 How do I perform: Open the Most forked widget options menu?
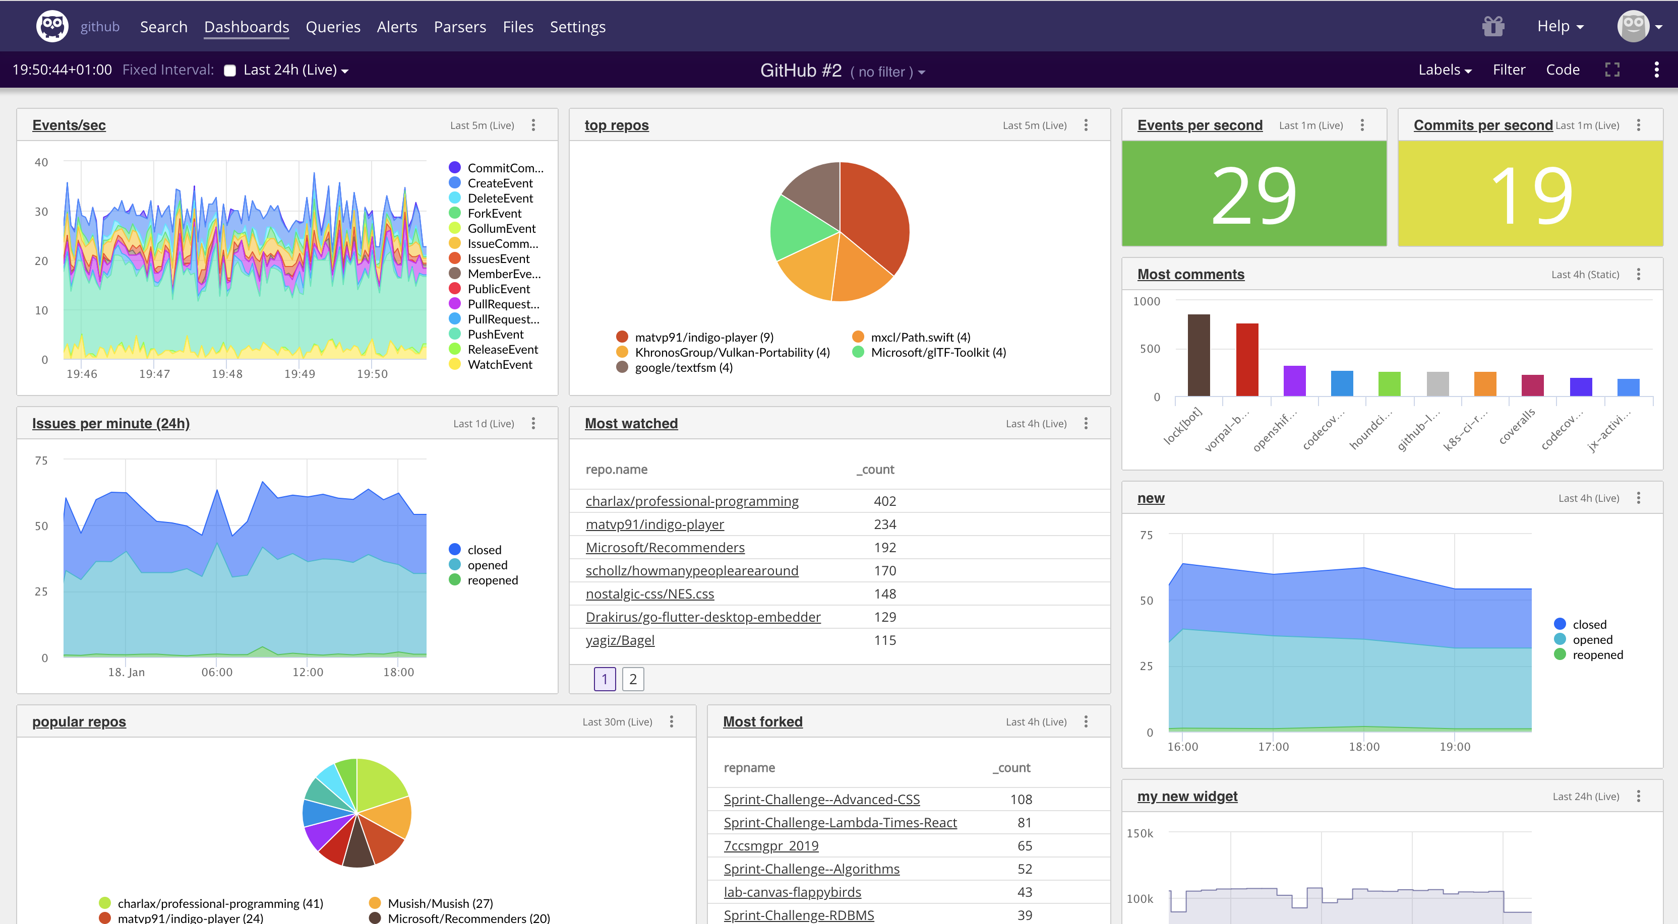click(1086, 721)
